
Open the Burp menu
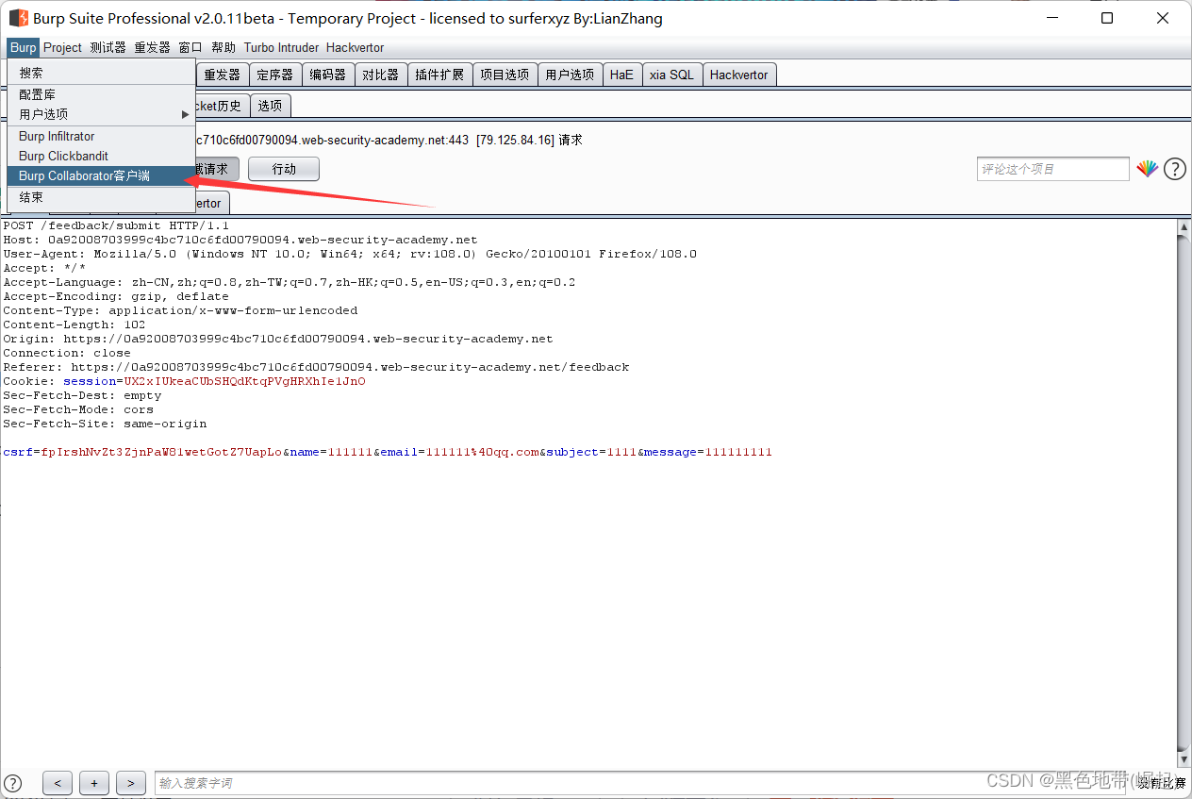pos(23,47)
